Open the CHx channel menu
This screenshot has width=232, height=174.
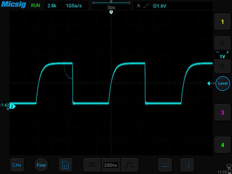coord(17,165)
